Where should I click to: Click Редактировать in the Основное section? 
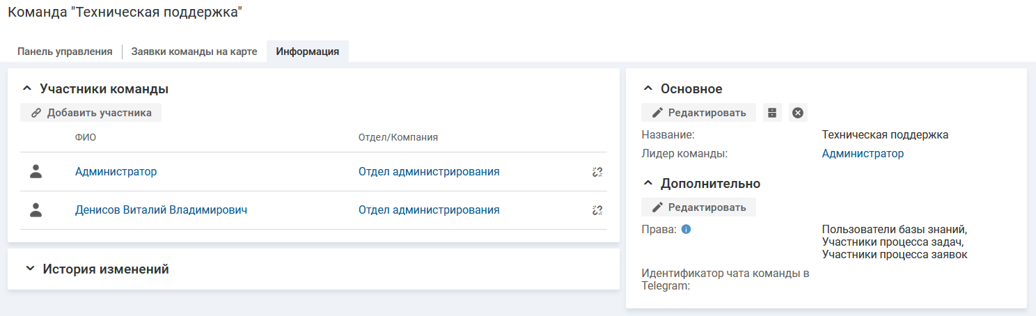[699, 113]
